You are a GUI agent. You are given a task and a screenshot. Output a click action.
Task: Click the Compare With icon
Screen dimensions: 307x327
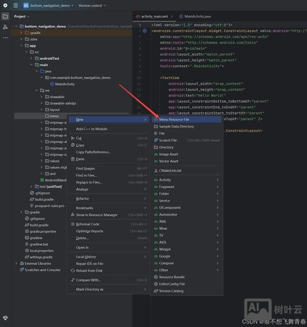(72, 280)
